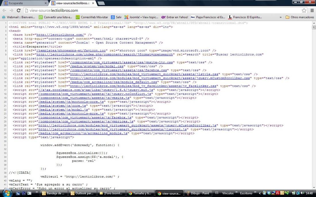Show hidden system tray icons arrow

260,193
